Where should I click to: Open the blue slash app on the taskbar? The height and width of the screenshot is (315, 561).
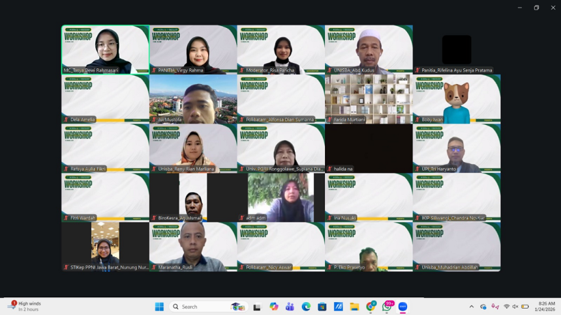click(x=338, y=307)
